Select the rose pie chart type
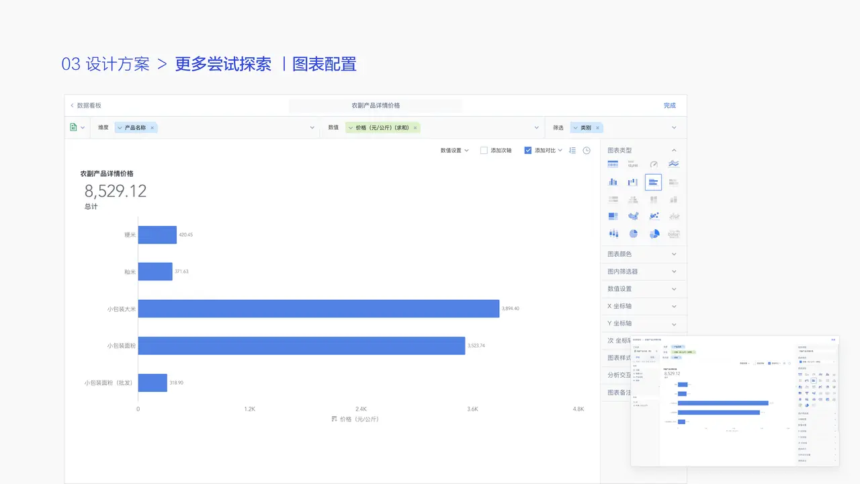860x484 pixels. pyautogui.click(x=654, y=234)
